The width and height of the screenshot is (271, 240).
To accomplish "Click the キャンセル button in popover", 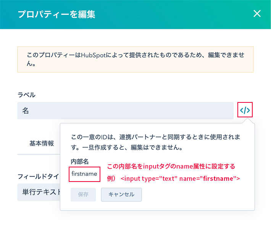I will [x=121, y=195].
